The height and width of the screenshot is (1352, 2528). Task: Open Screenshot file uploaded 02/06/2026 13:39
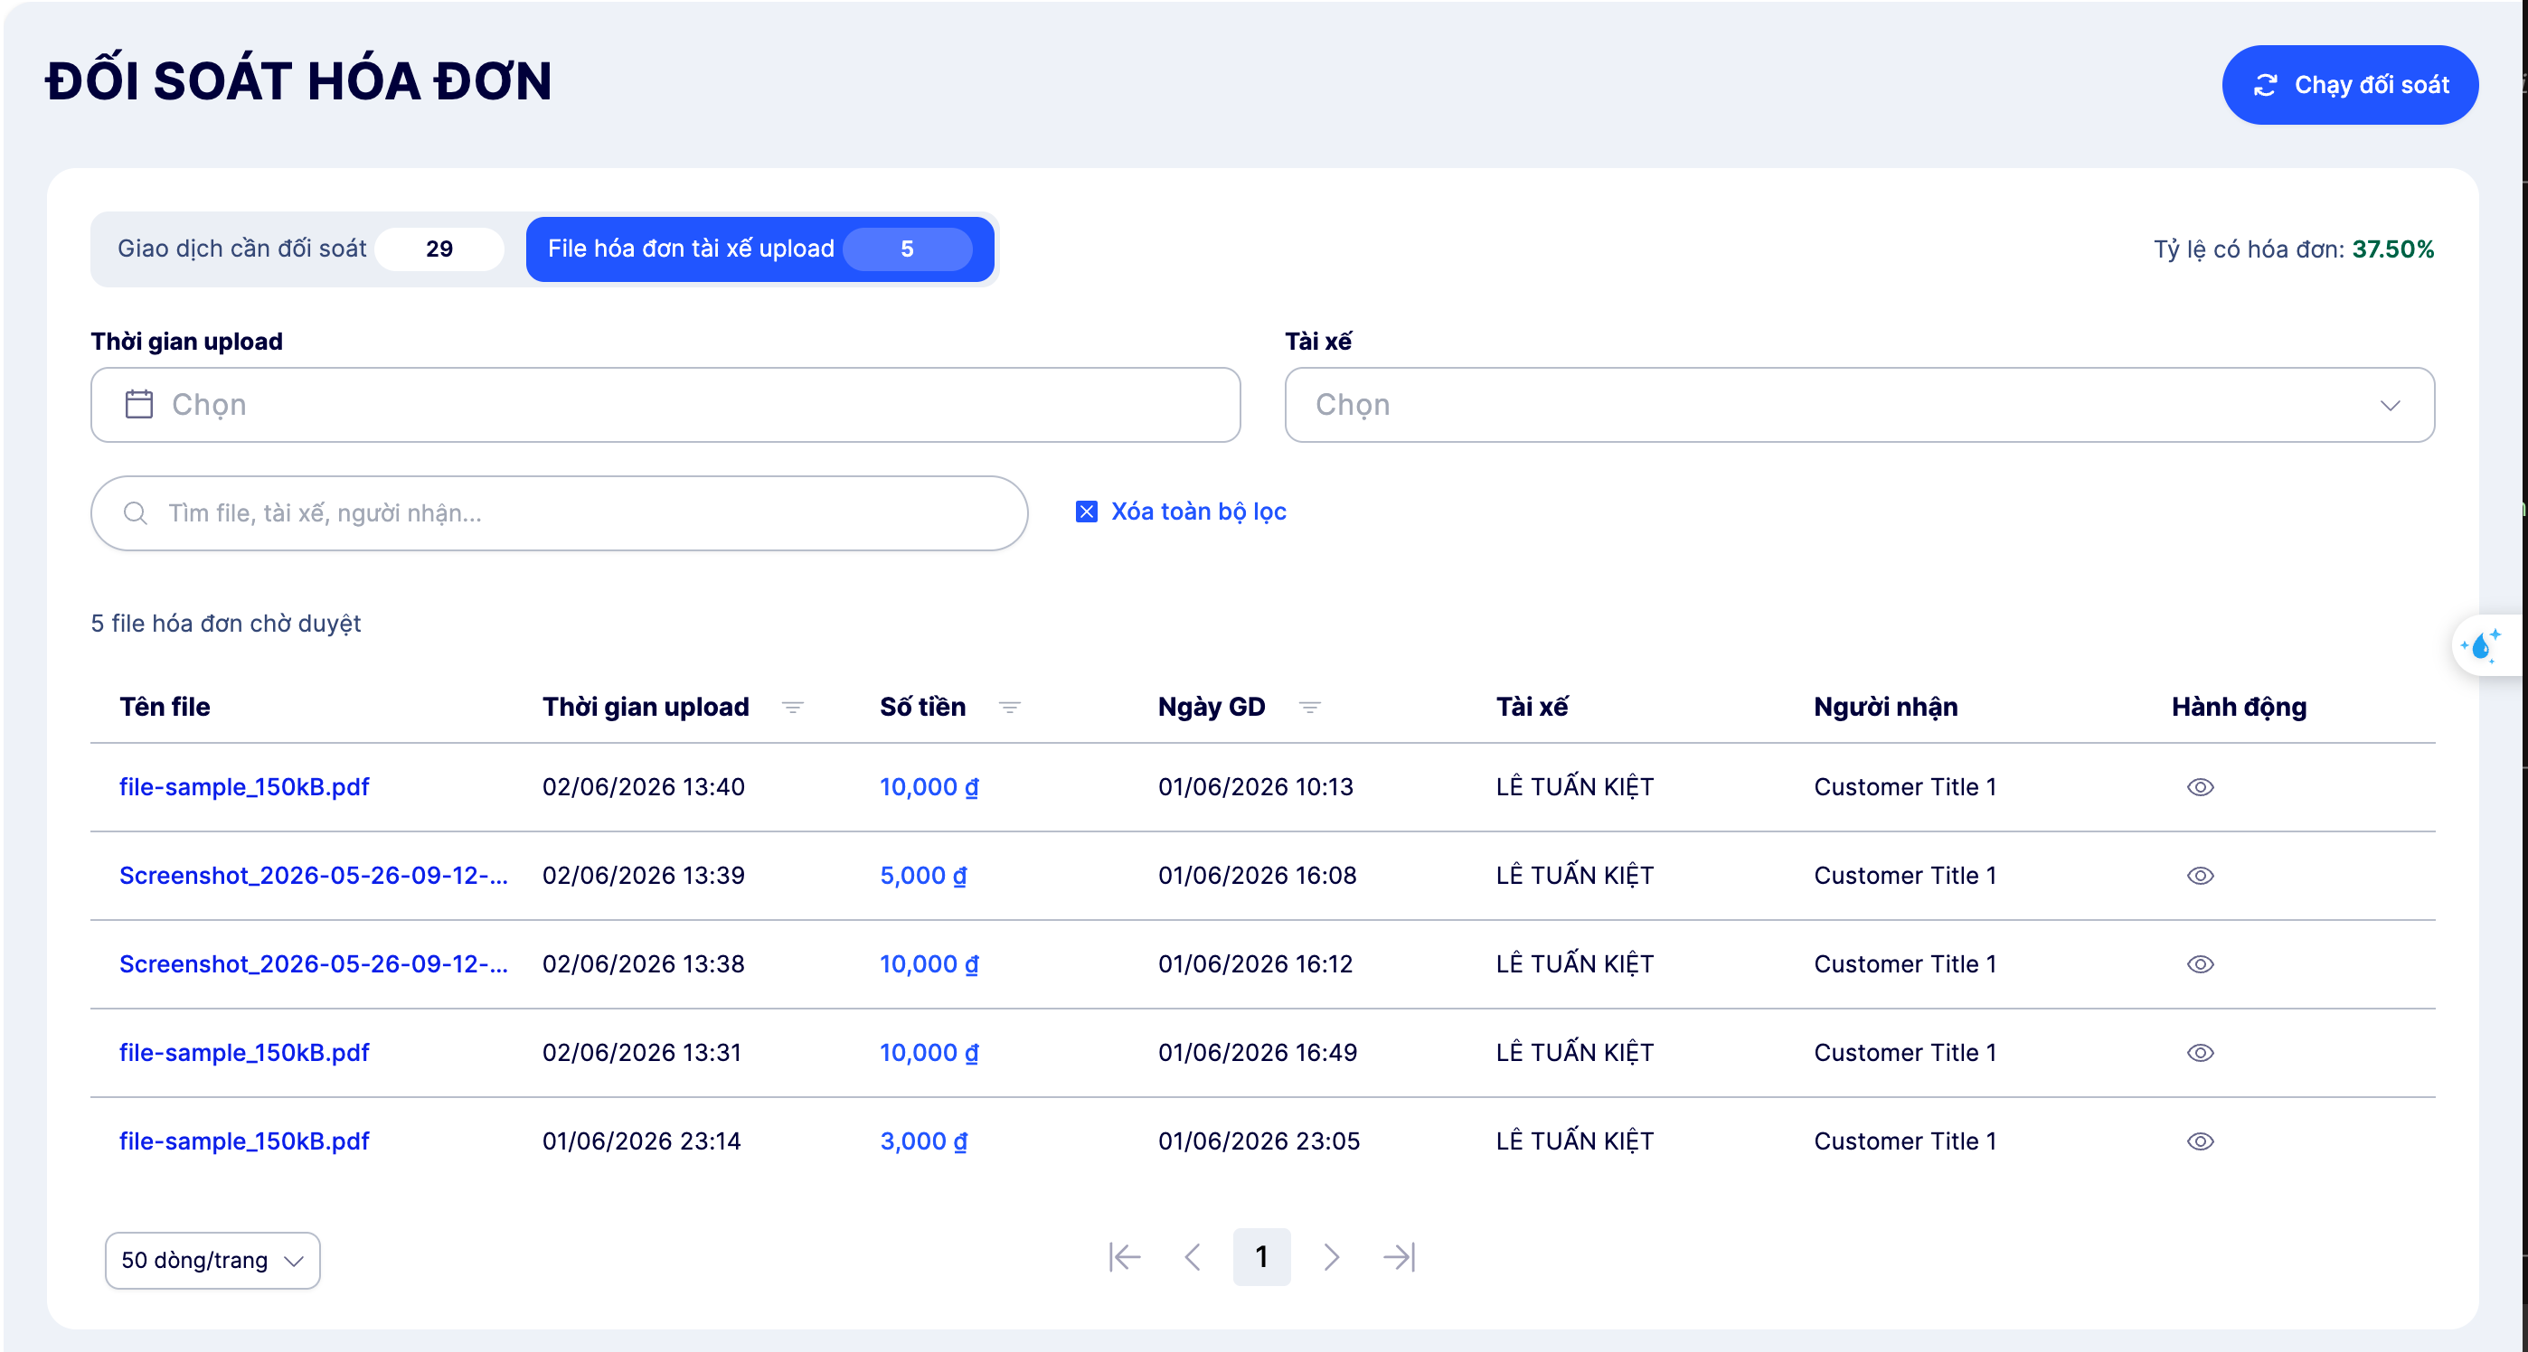pos(314,875)
